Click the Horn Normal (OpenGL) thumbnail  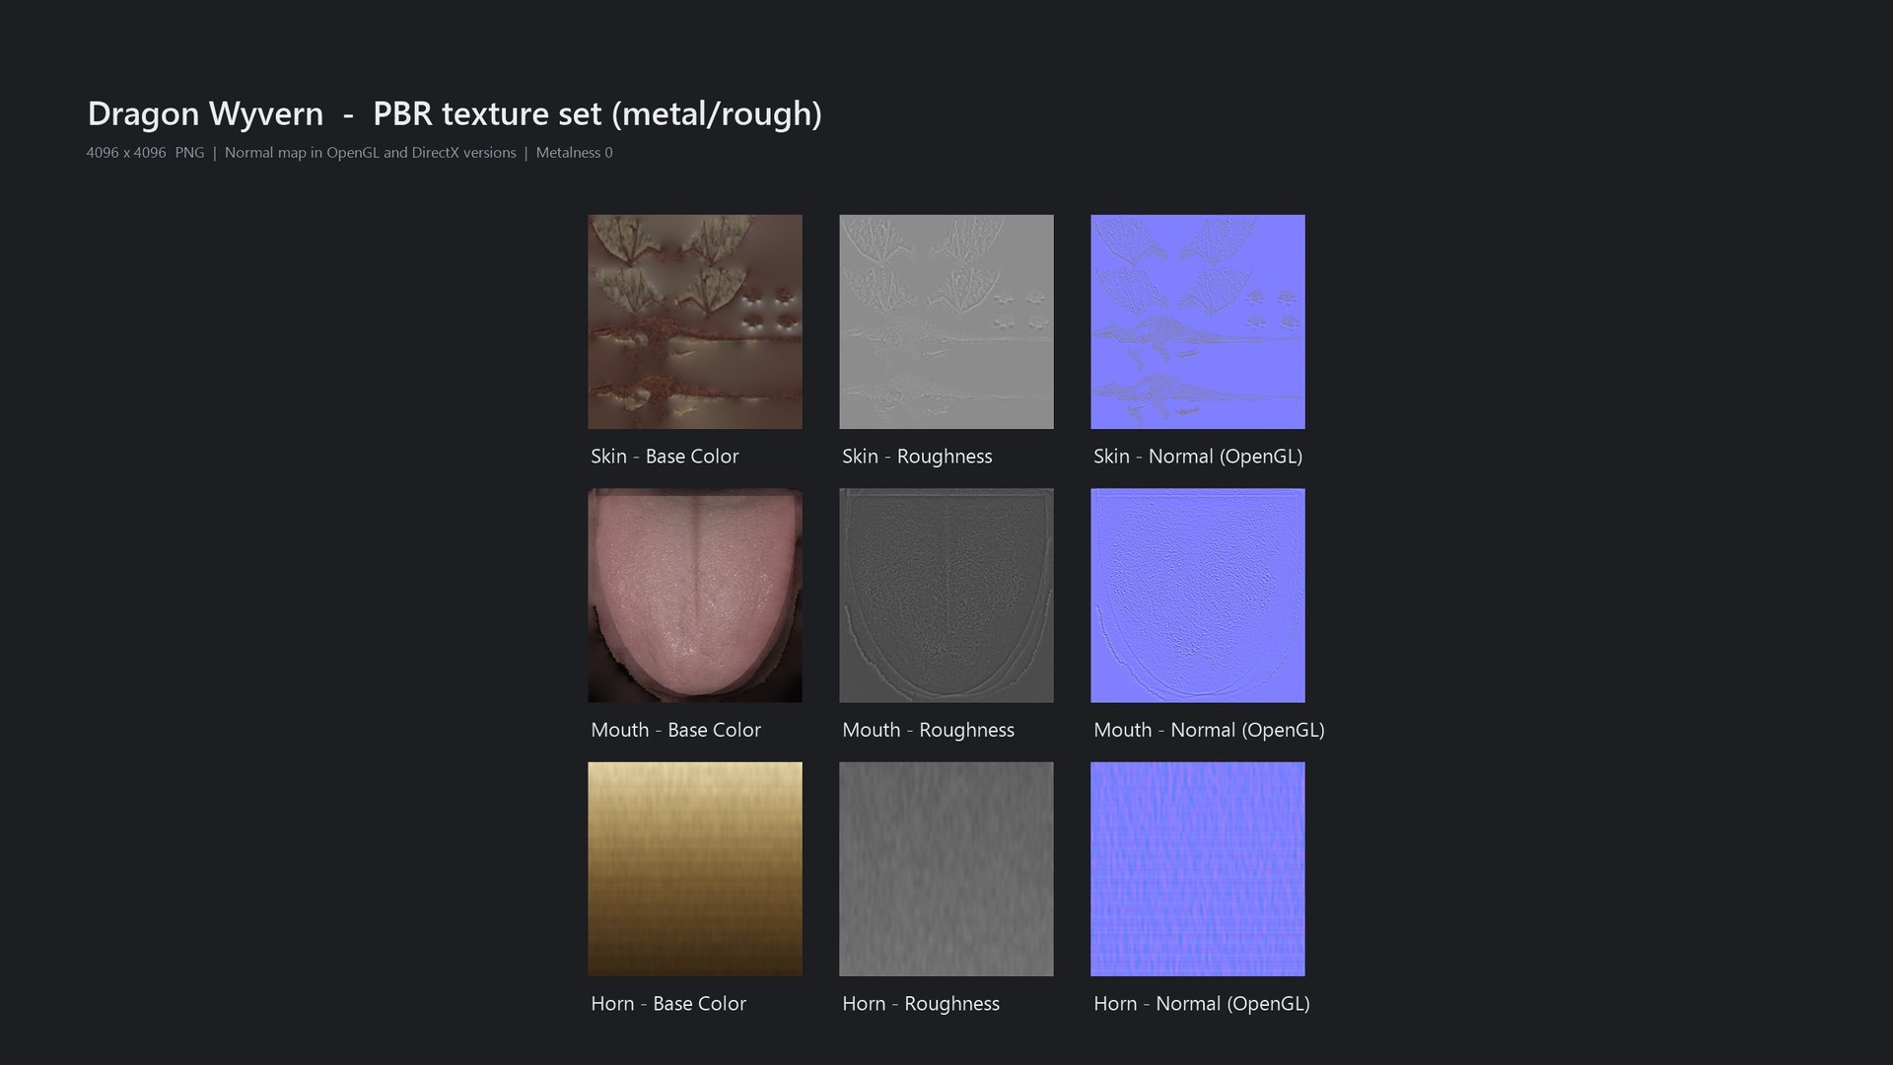pos(1198,869)
